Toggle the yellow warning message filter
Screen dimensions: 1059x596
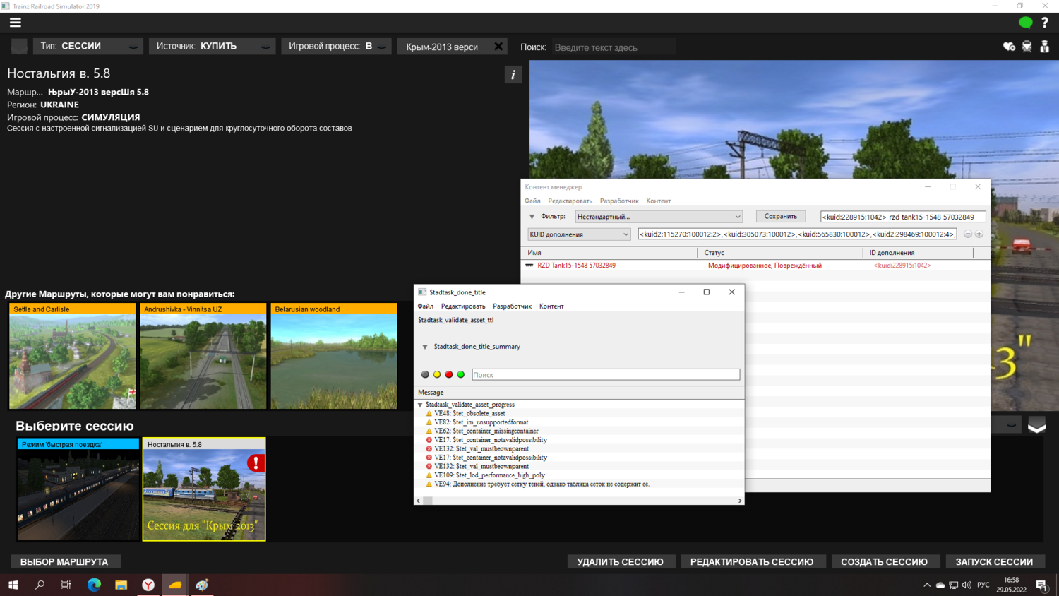coord(437,375)
